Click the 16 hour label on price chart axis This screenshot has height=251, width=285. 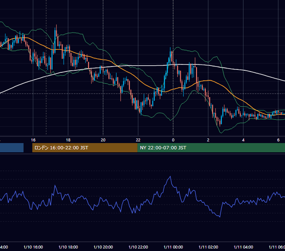(33, 140)
